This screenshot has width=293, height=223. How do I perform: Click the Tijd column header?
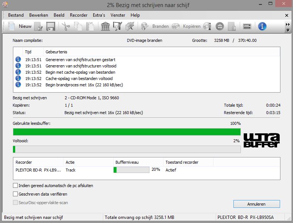pyautogui.click(x=33, y=52)
